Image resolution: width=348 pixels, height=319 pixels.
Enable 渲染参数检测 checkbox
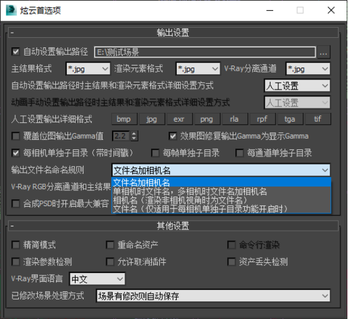16,262
